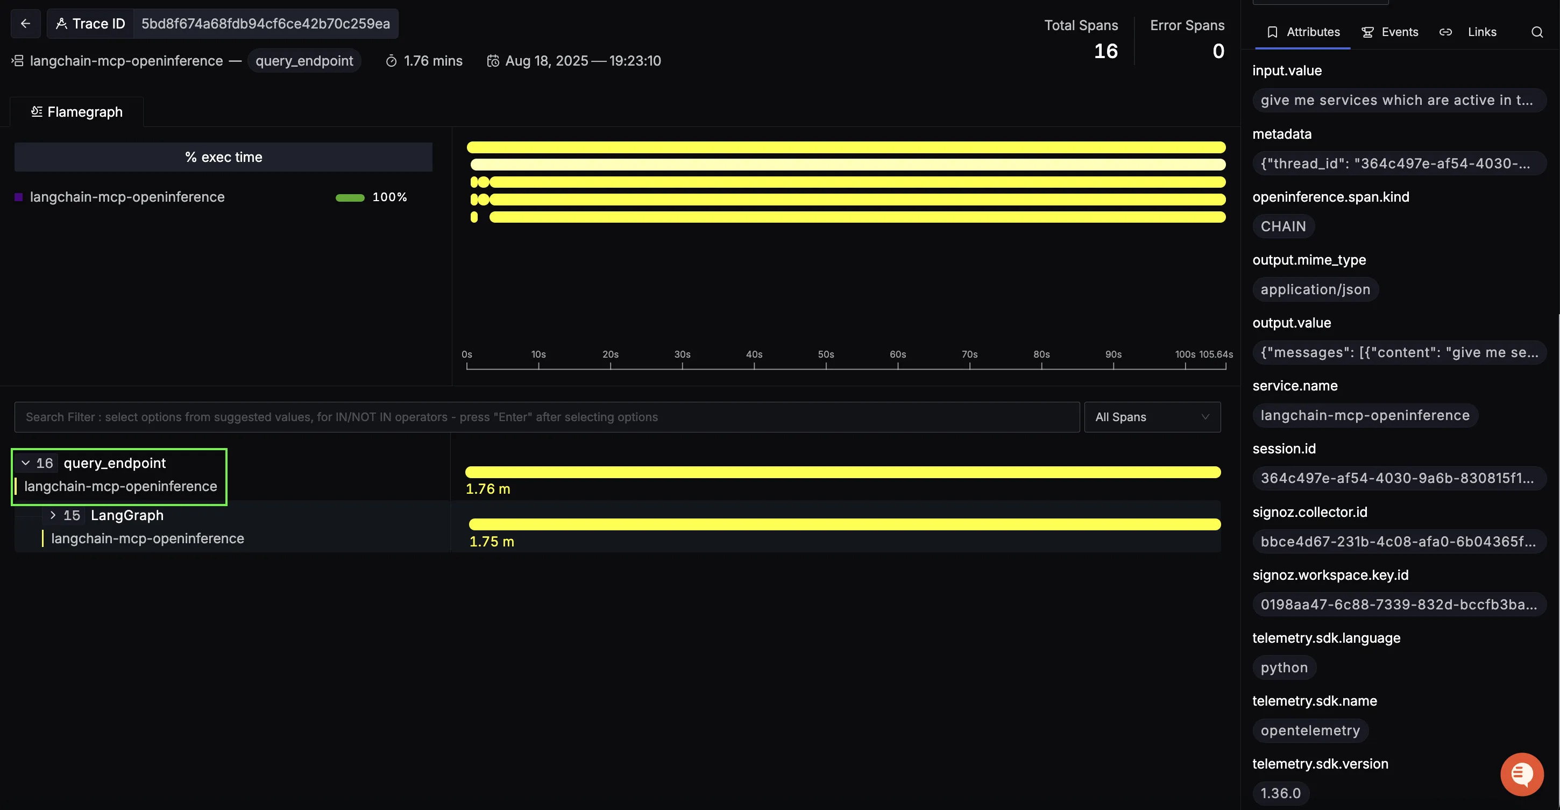Collapse the query_endpoint span row
The image size is (1560, 810).
[x=25, y=463]
